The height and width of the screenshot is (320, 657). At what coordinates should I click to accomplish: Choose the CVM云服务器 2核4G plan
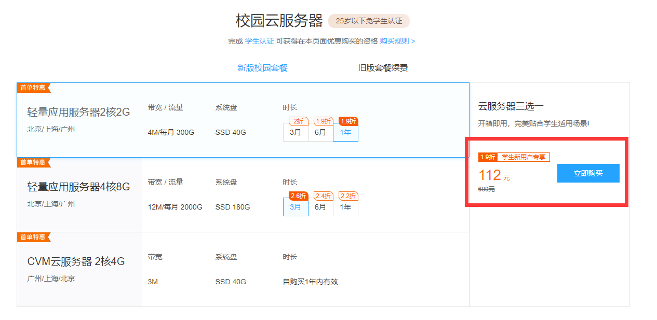243,269
